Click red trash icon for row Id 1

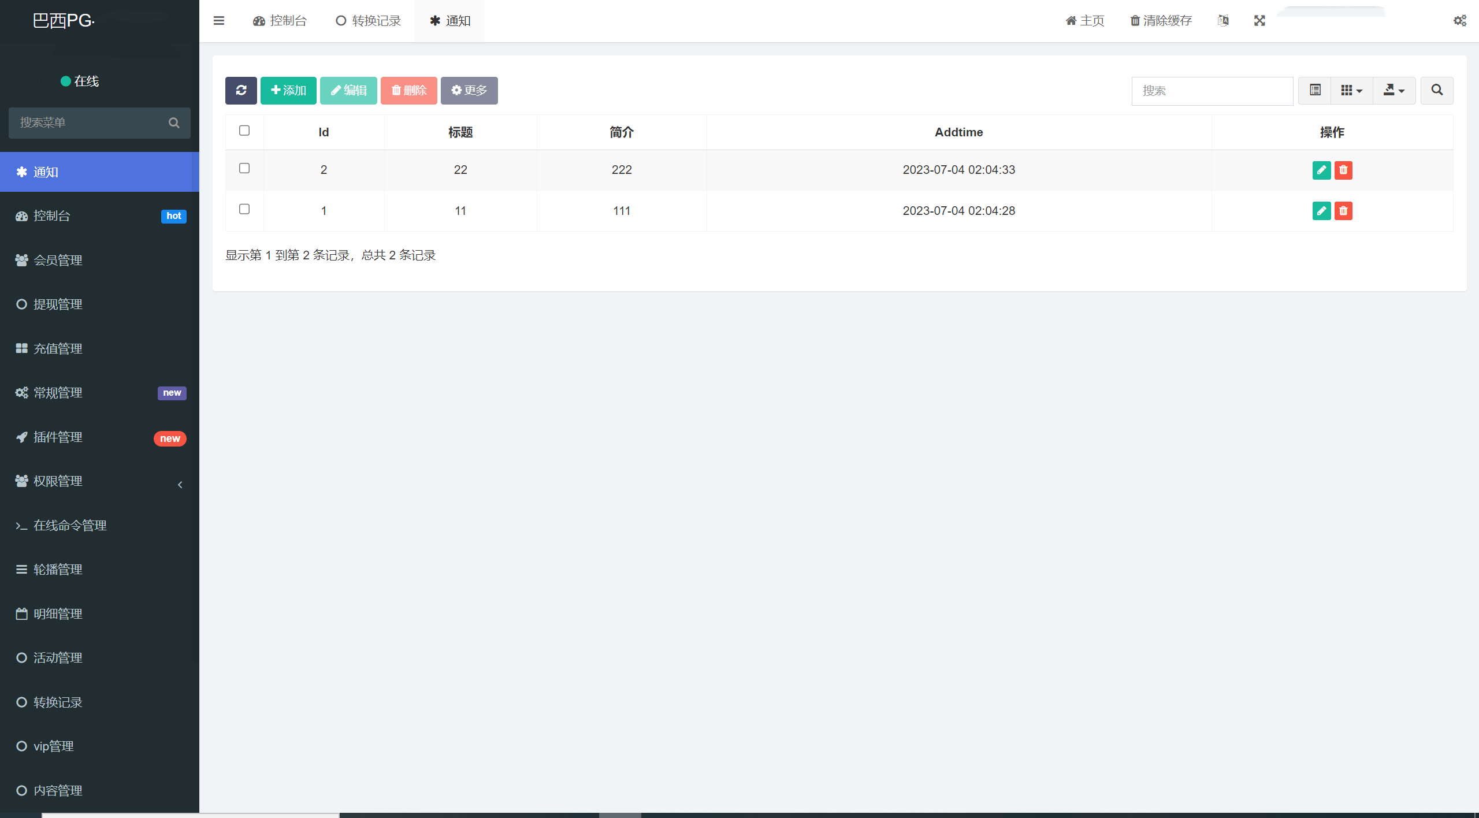coord(1343,211)
